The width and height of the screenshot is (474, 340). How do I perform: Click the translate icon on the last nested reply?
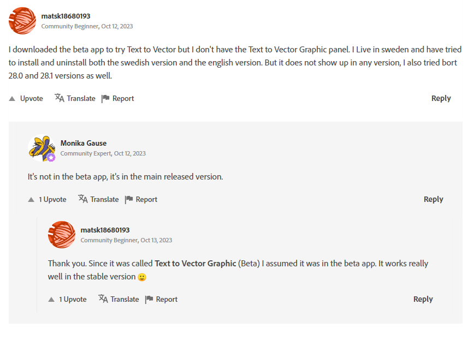point(103,299)
